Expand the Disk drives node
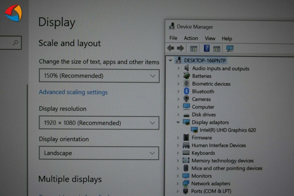This screenshot has width=294, height=196. pos(178,114)
